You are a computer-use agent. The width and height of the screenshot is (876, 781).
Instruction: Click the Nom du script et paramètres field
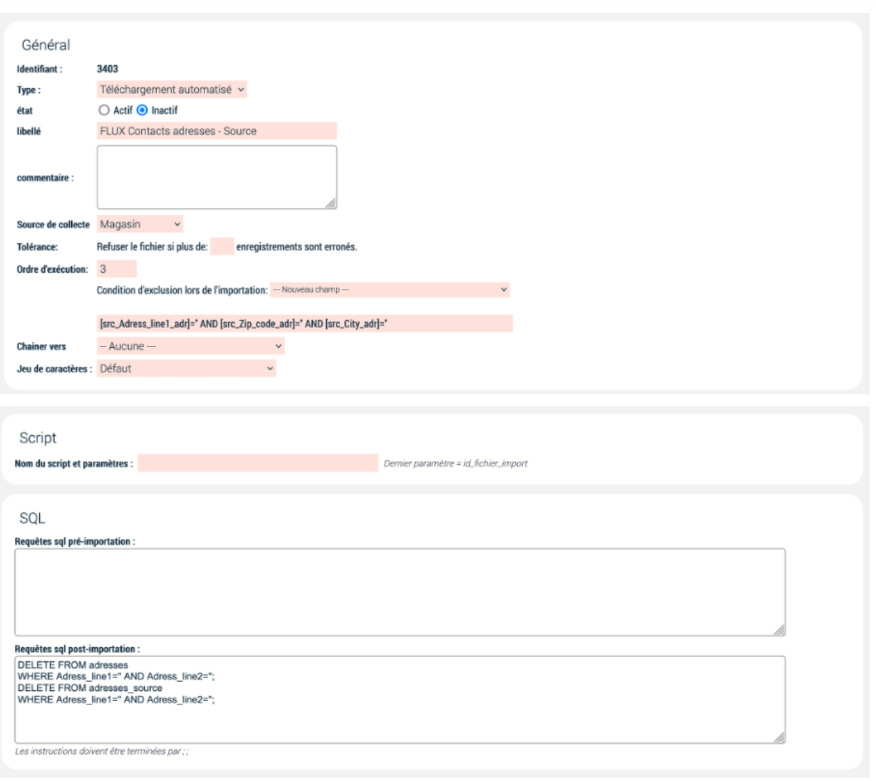pos(258,463)
